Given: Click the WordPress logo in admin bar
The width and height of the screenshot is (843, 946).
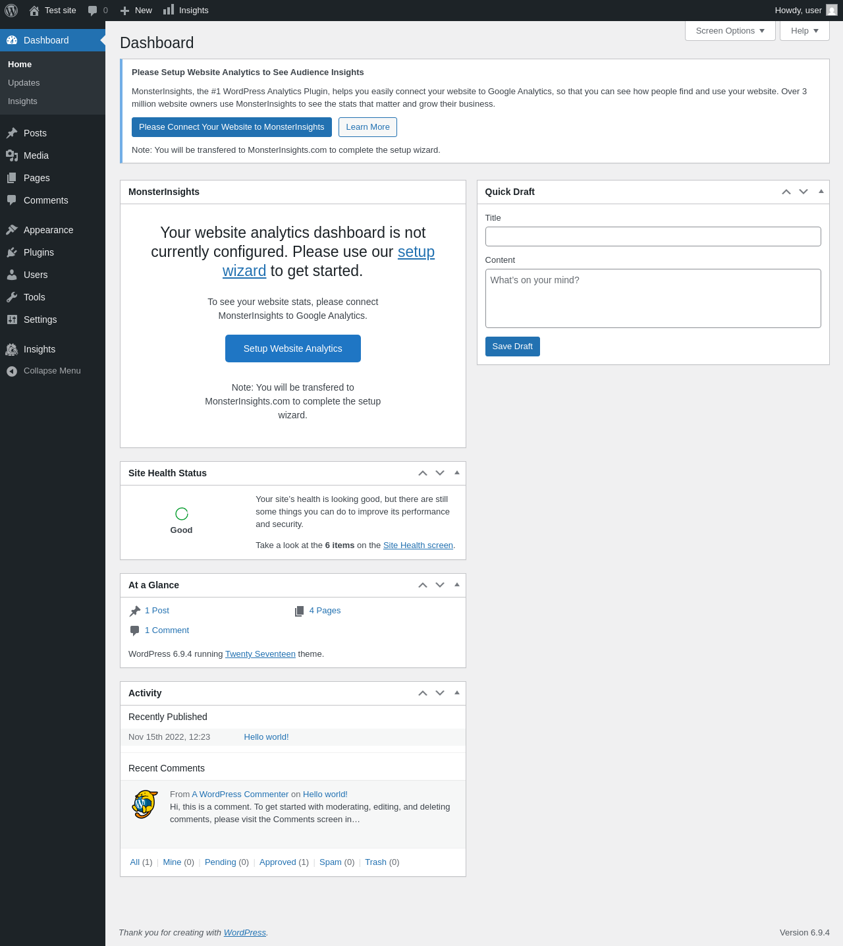Looking at the screenshot, I should click(x=11, y=11).
